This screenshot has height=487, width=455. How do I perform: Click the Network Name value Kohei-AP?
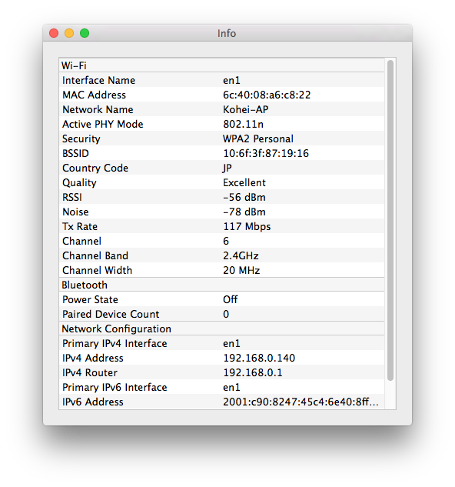[245, 109]
